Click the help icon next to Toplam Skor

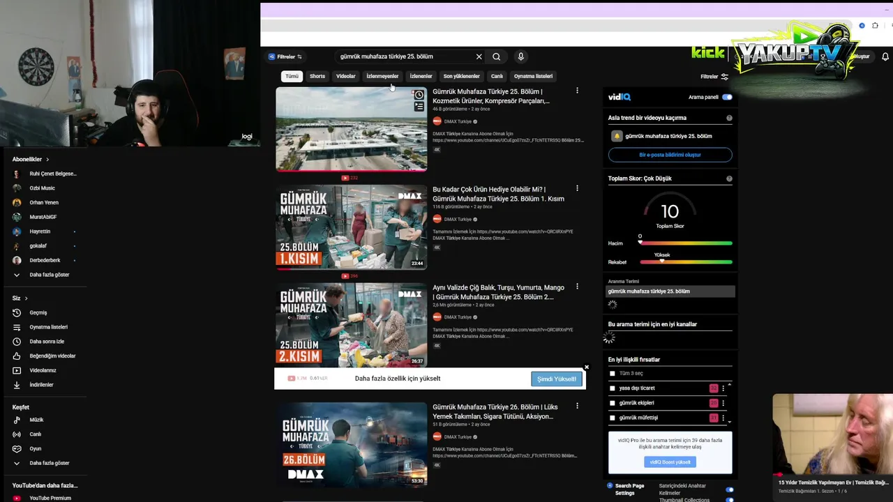[729, 178]
